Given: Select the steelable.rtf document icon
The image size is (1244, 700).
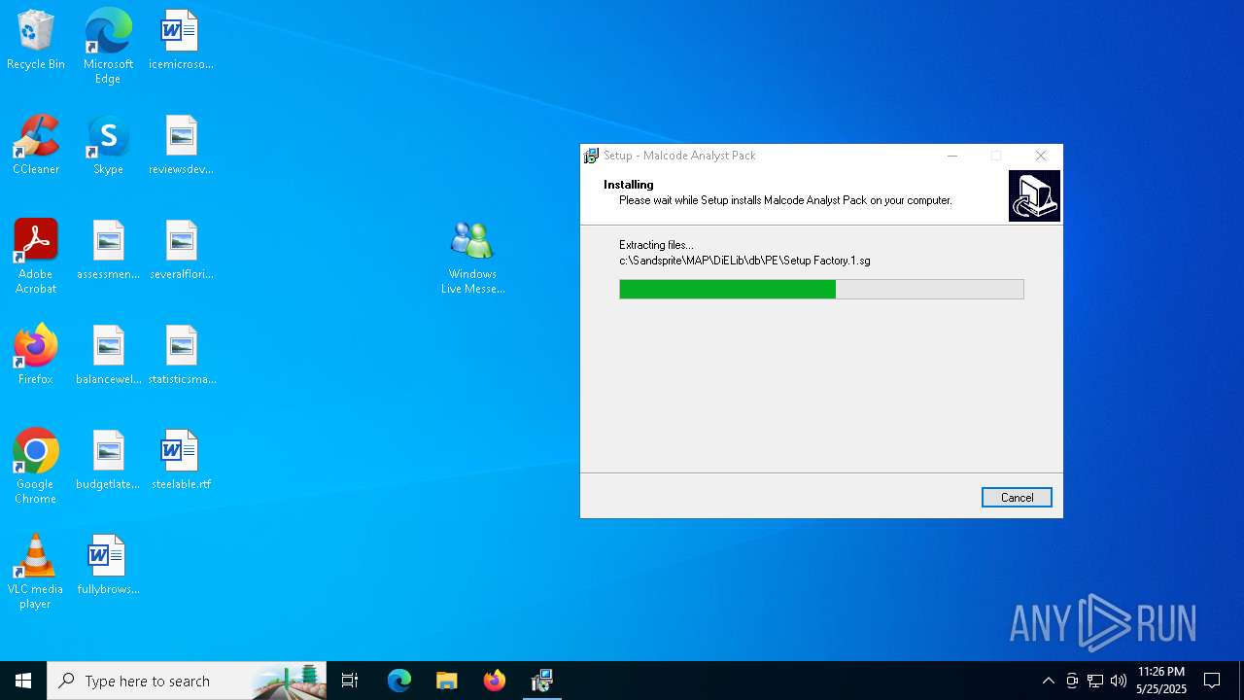Looking at the screenshot, I should 181,461.
